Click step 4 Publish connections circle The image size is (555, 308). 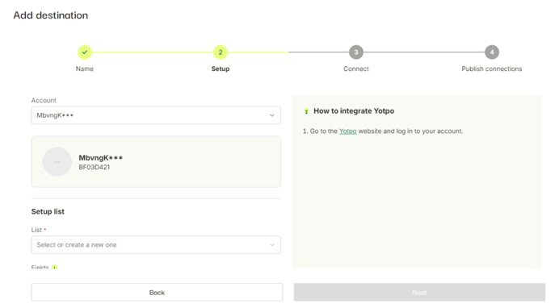coord(492,52)
